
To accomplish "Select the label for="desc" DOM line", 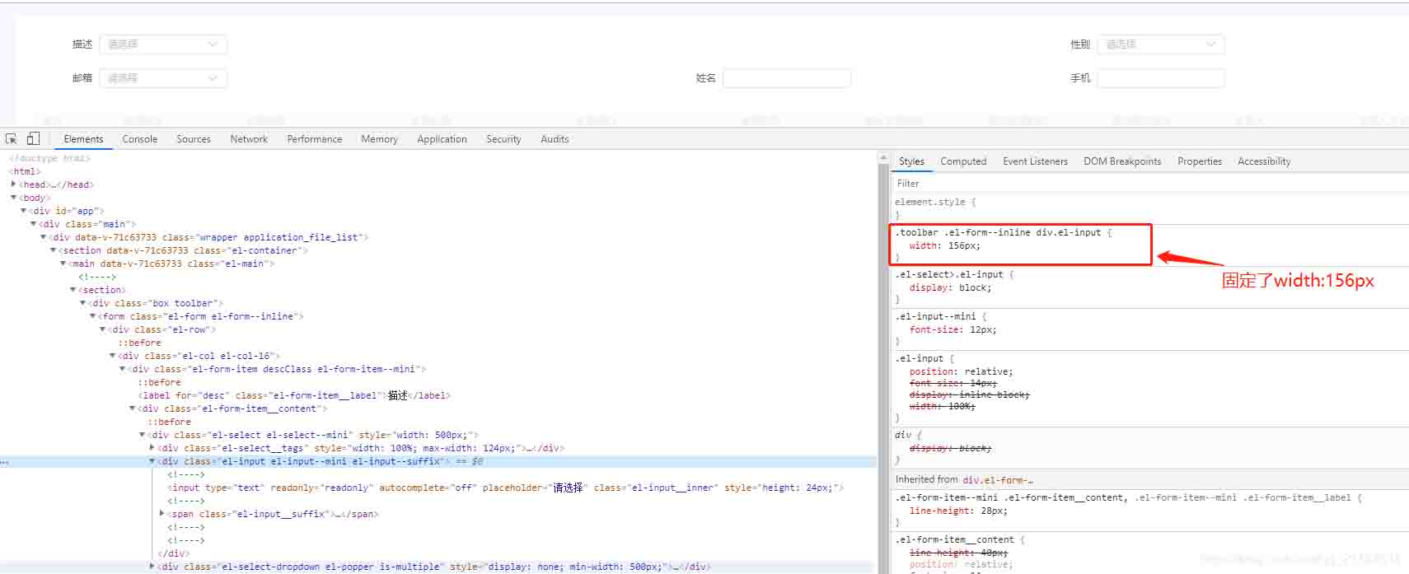I will (x=294, y=395).
